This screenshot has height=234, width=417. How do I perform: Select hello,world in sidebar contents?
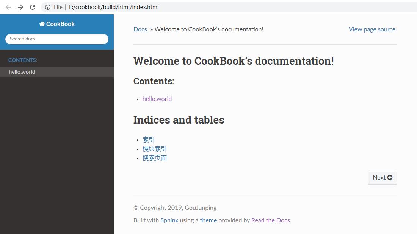click(x=57, y=72)
